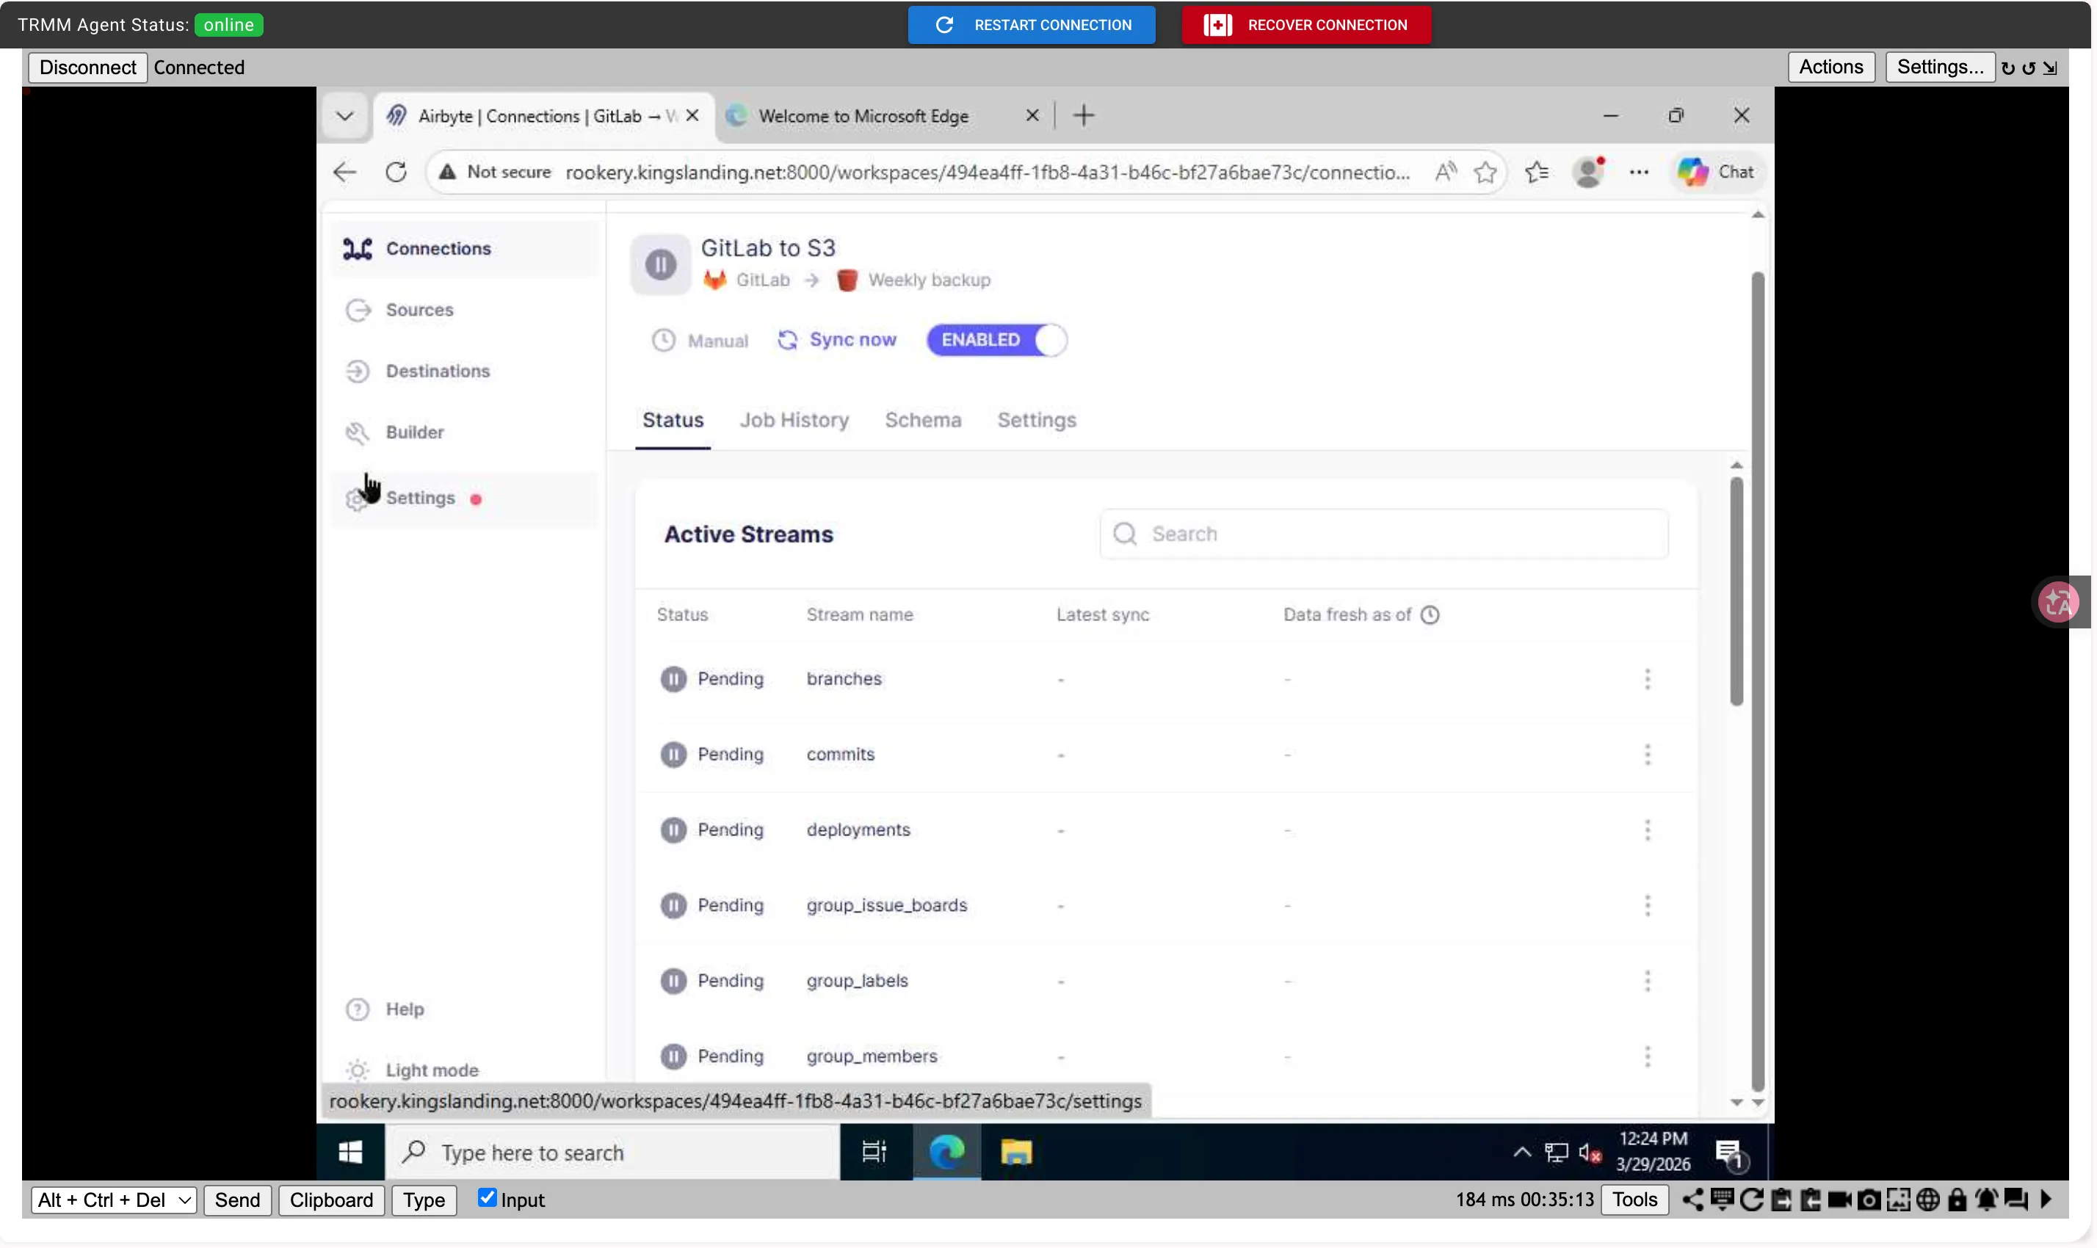The width and height of the screenshot is (2097, 1248).
Task: Click the remote session chat bubbles icon
Action: (x=2015, y=1200)
